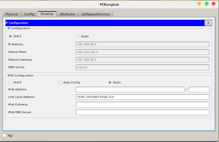Screen dimensions: 219x142
Task: Focus the IPv6 Gateway input field
Action: (142, 105)
